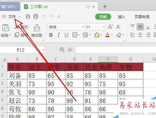
Task: Click the Redo arrow icon
Action: (51, 17)
